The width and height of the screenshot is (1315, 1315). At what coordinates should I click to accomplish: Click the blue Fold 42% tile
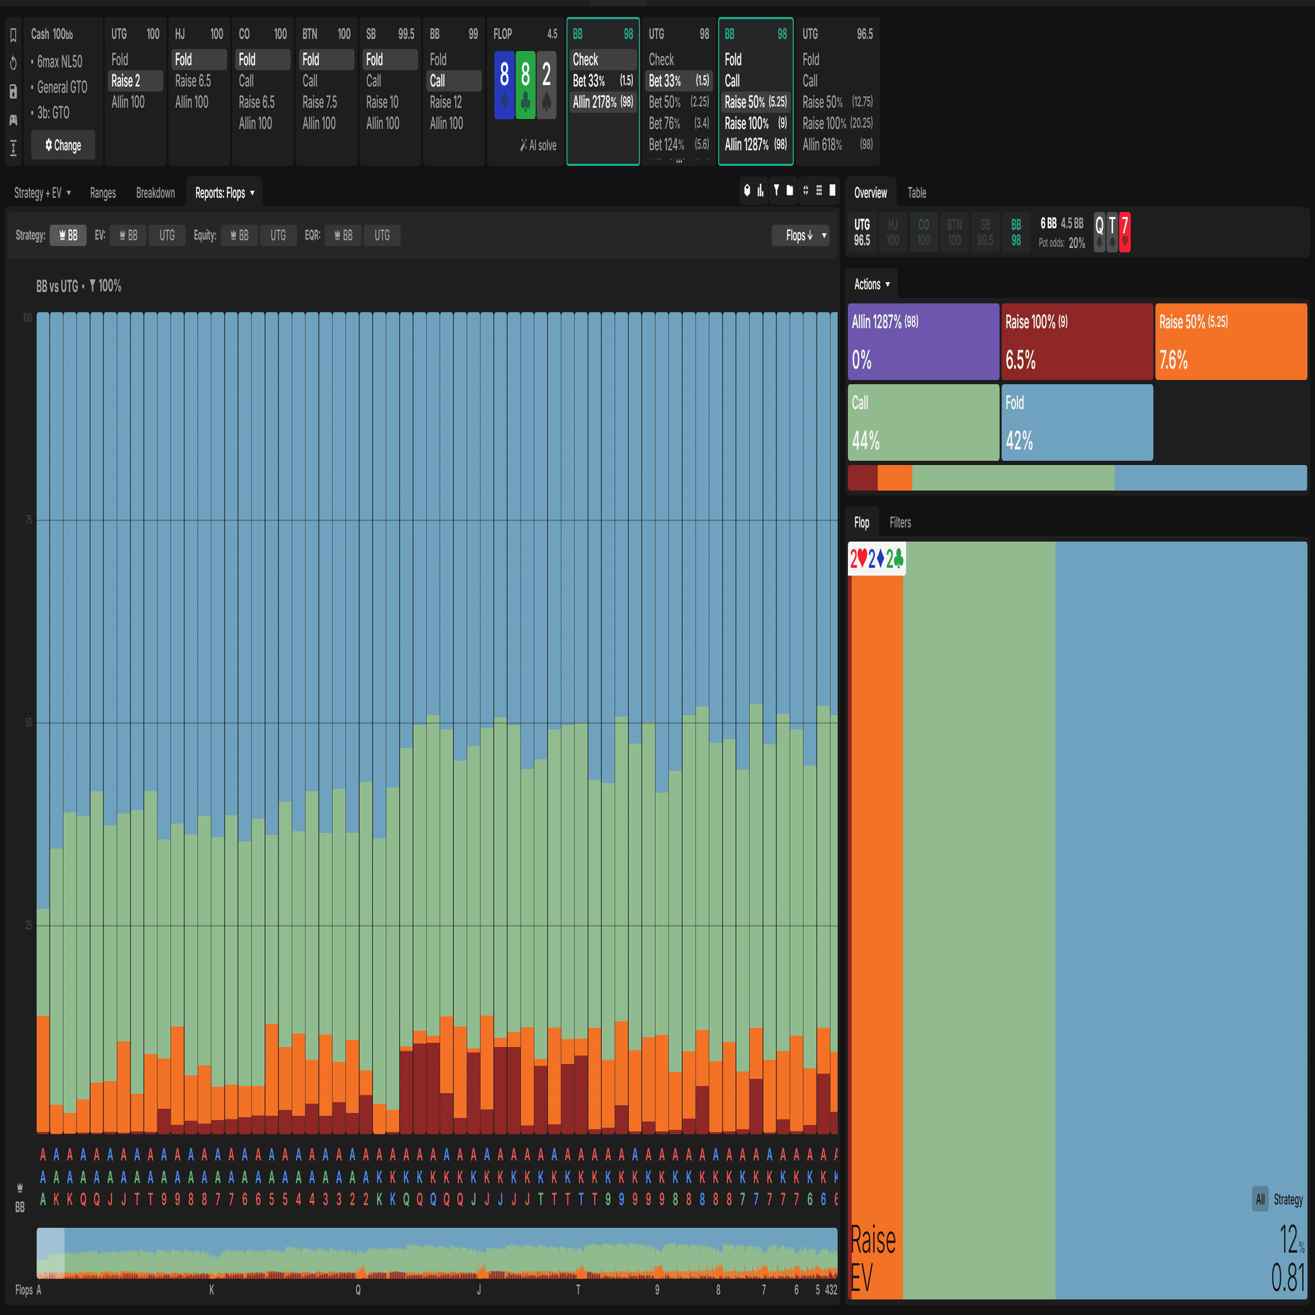coord(1077,423)
